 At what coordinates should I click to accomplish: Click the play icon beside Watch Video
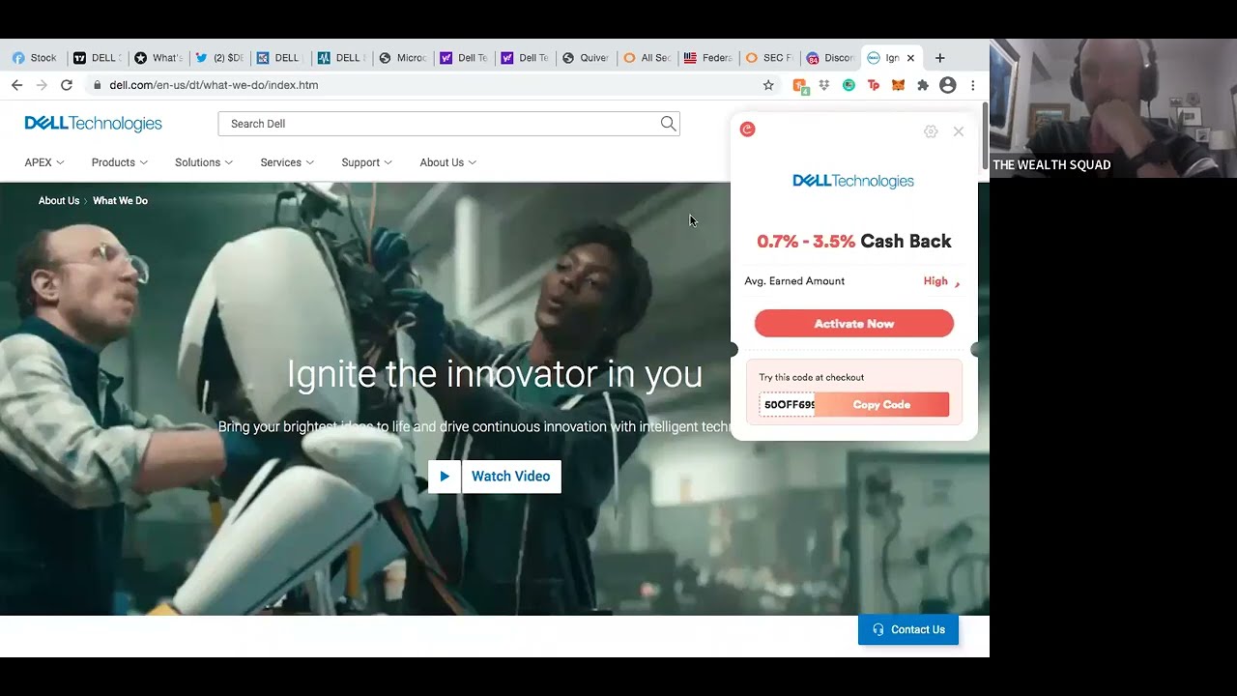[x=445, y=477]
